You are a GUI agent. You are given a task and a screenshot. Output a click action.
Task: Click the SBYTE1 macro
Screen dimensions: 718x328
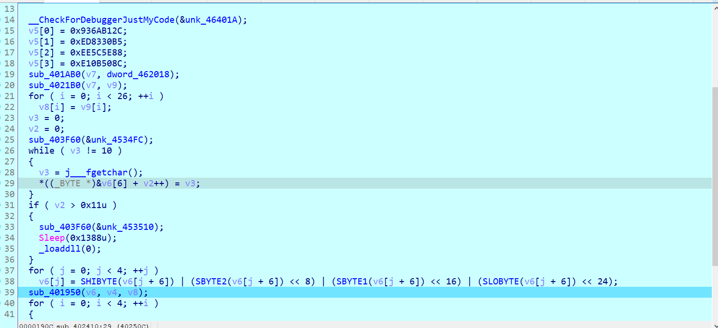(352, 282)
